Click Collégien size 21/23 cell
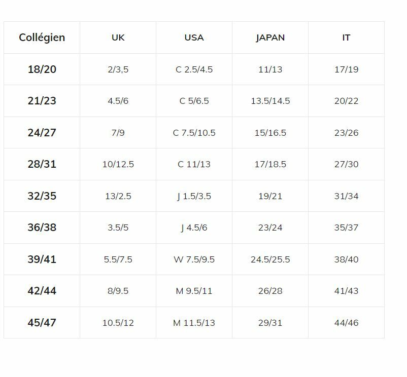 pos(42,101)
